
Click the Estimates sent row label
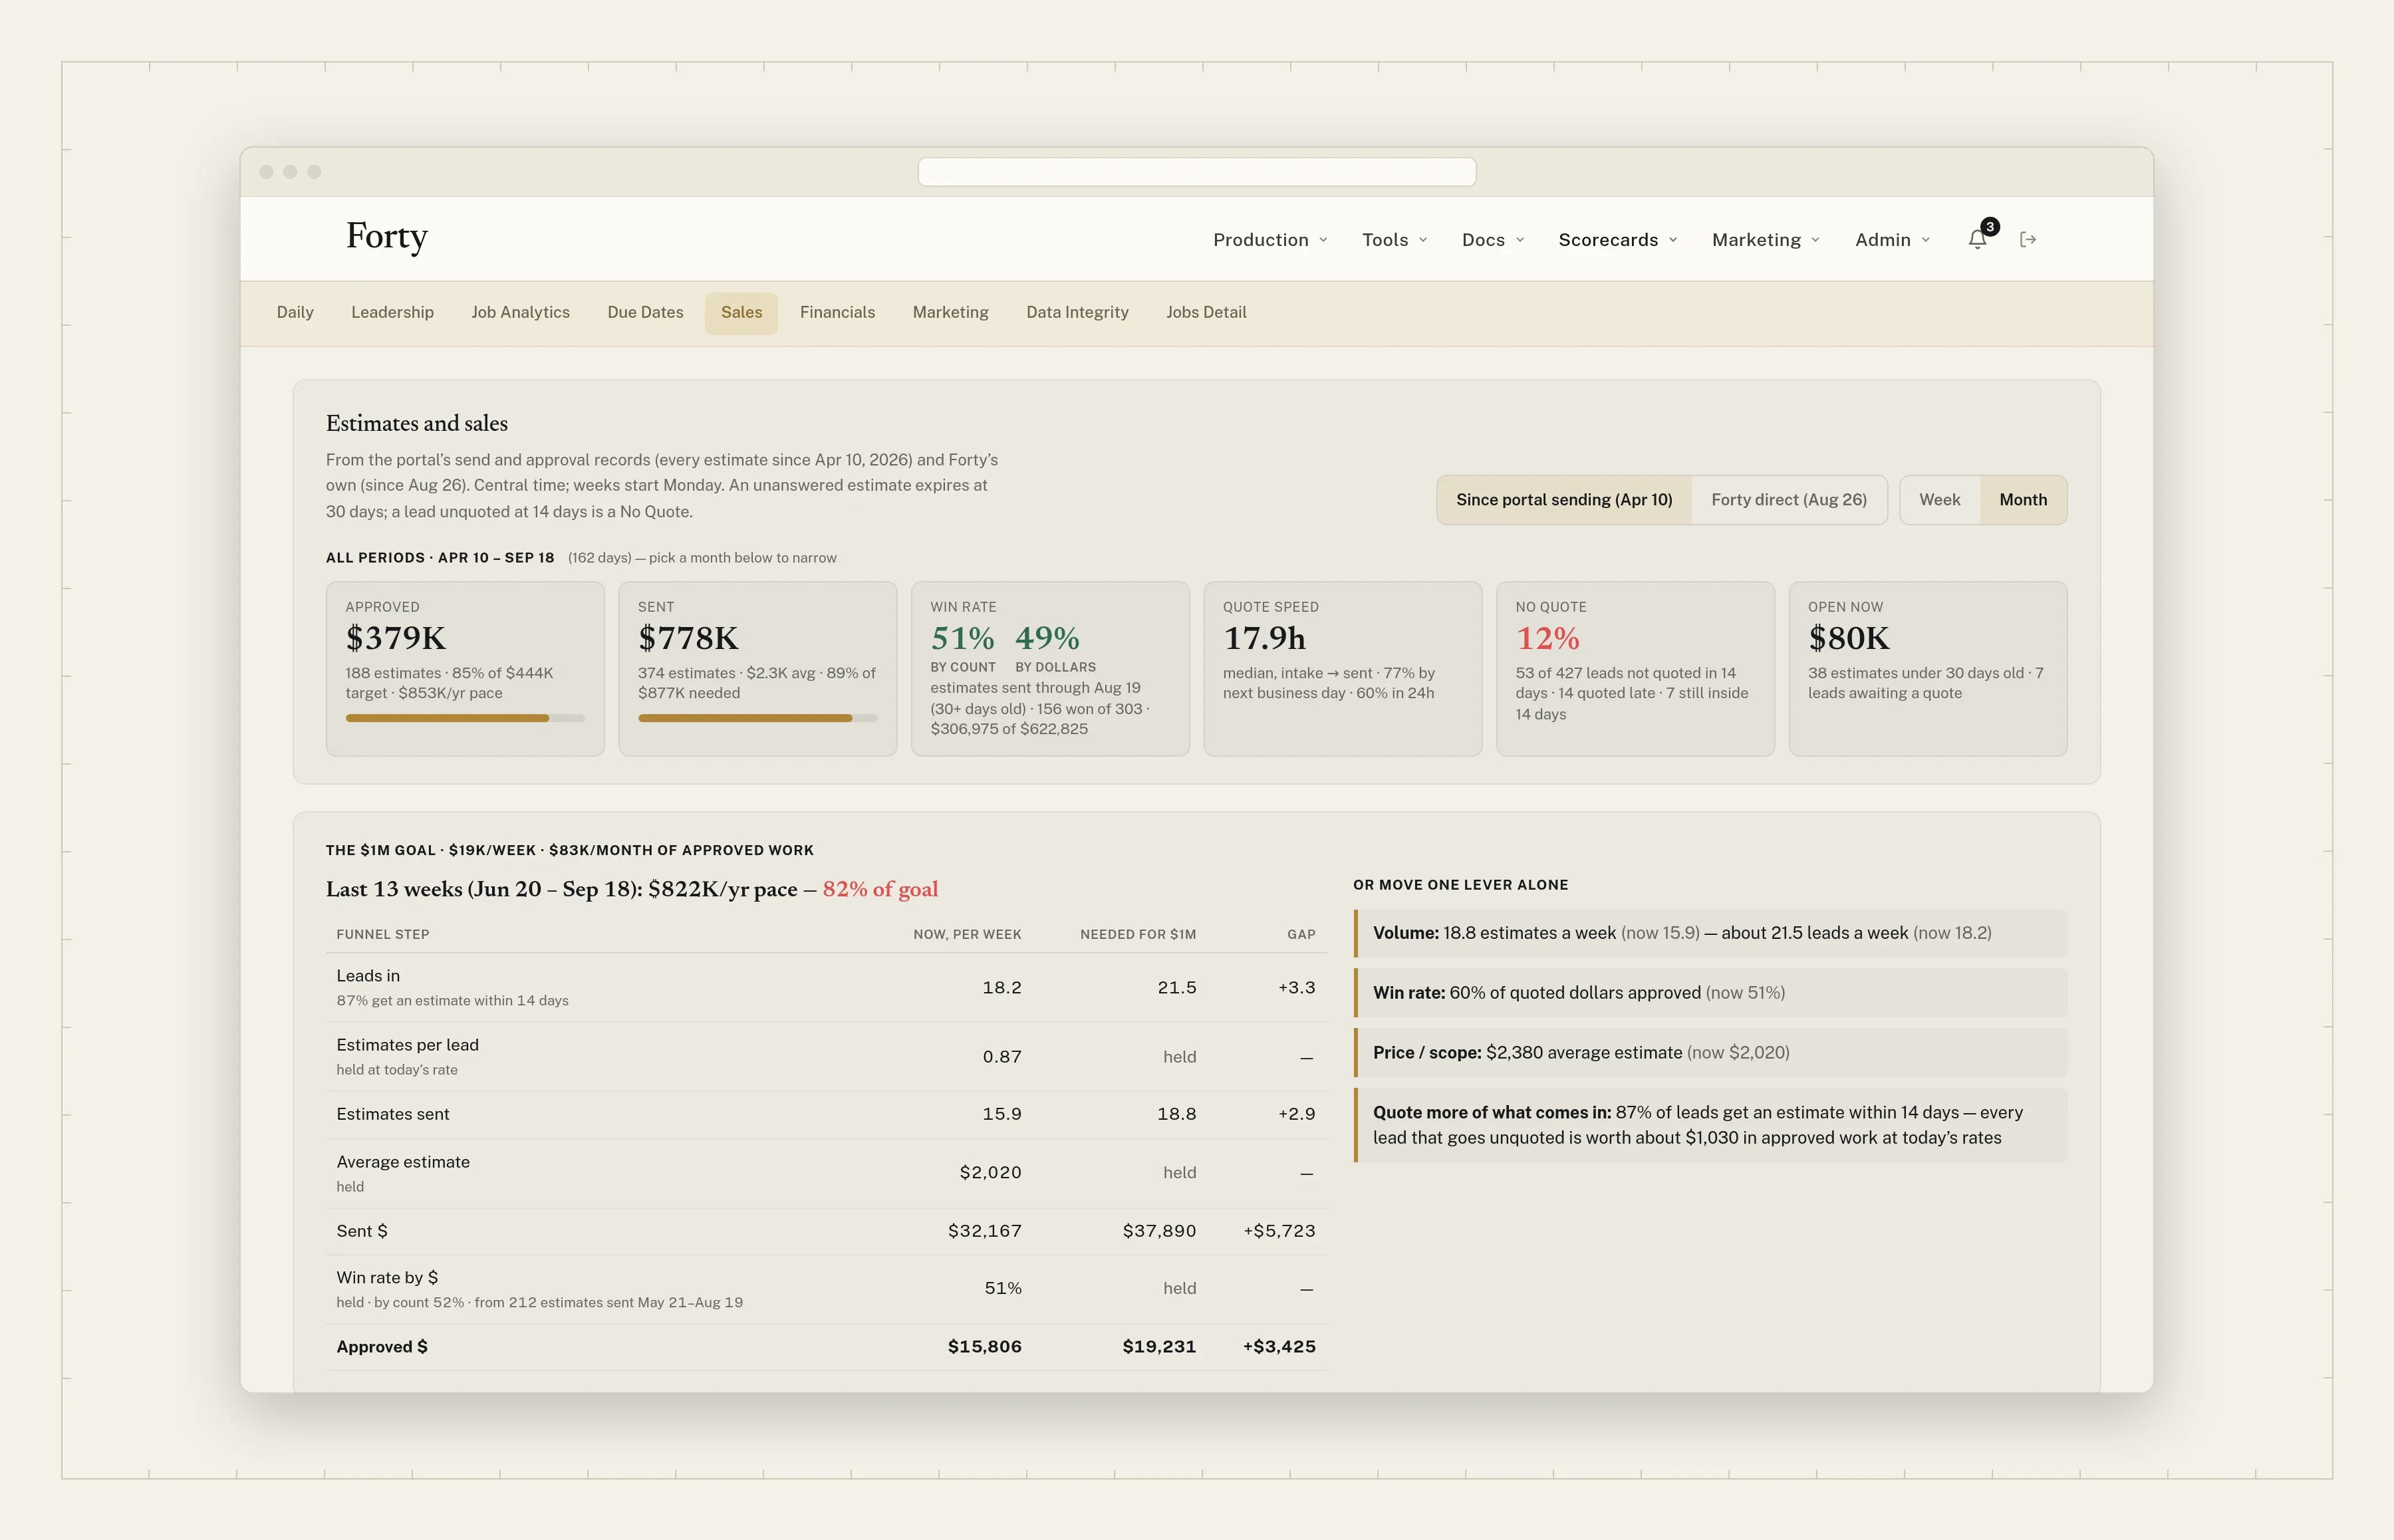click(x=393, y=1114)
